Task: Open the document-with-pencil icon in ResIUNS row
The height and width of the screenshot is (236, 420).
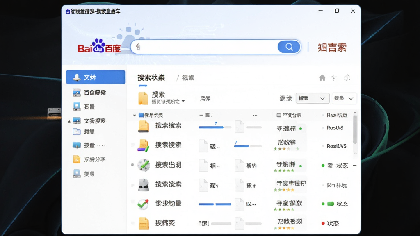Action: coord(143,145)
